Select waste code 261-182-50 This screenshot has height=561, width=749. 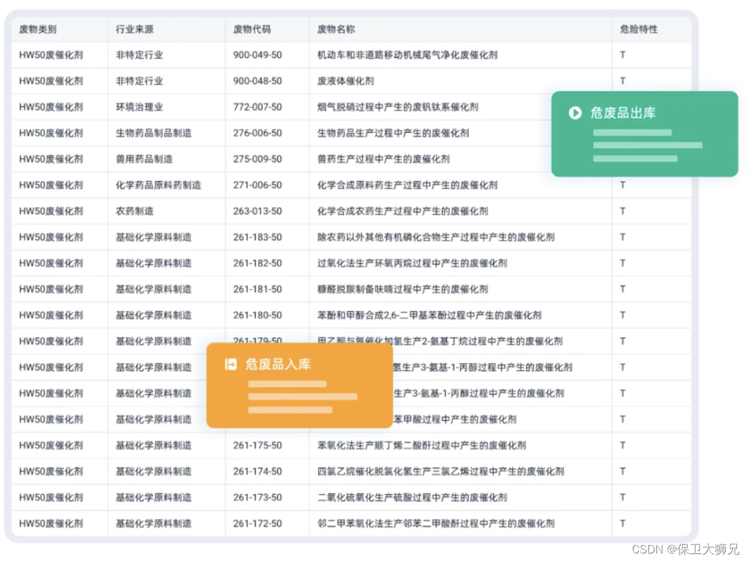pyautogui.click(x=257, y=263)
